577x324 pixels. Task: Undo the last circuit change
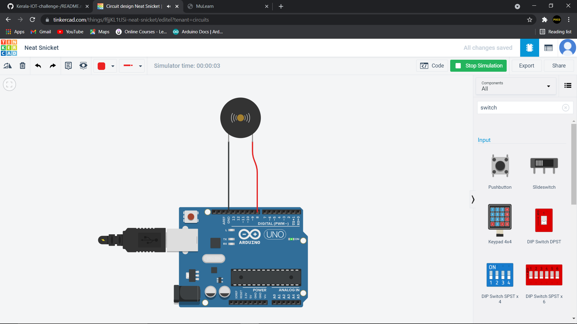click(38, 65)
